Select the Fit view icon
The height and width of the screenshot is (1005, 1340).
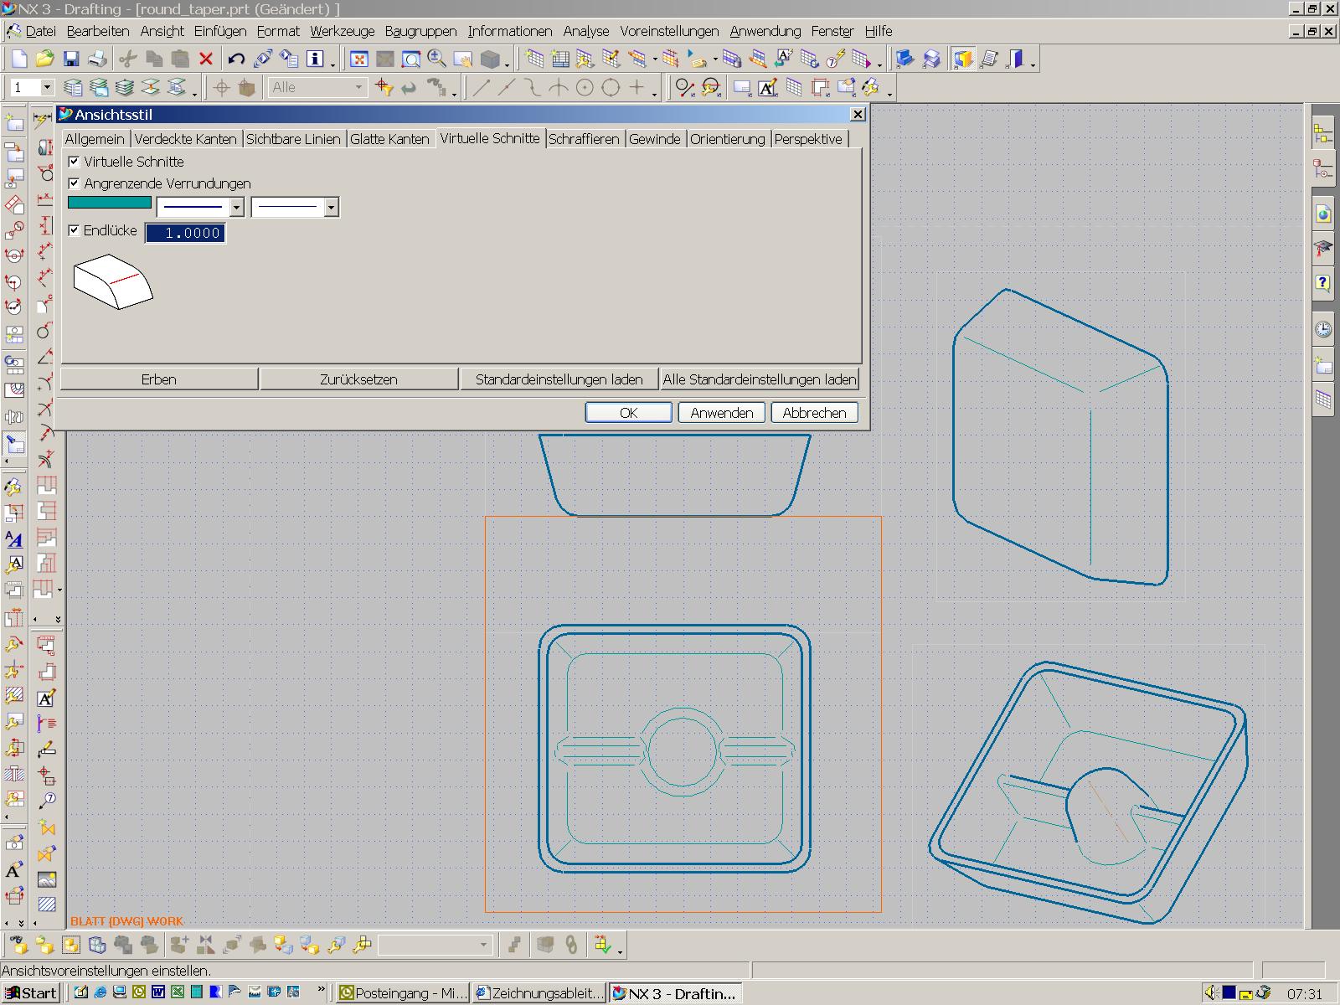coord(359,59)
